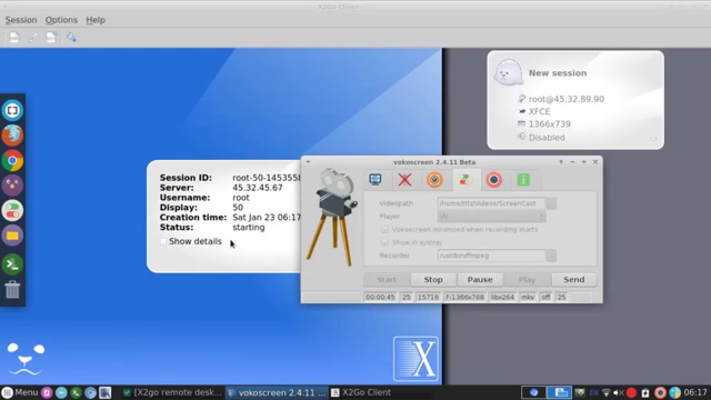
Task: Open vokoscreen audio tab with red X
Action: pyautogui.click(x=405, y=180)
